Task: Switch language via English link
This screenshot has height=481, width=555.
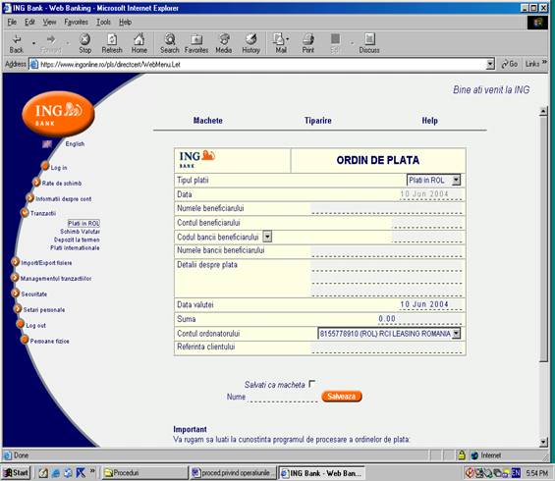Action: [x=75, y=144]
